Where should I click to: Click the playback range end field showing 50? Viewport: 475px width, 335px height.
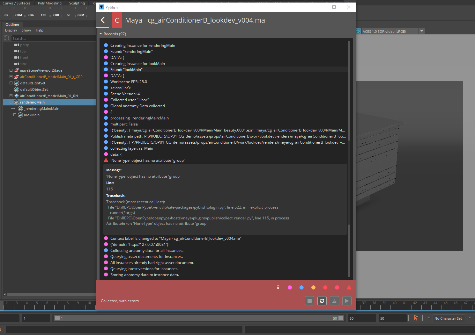(362, 318)
